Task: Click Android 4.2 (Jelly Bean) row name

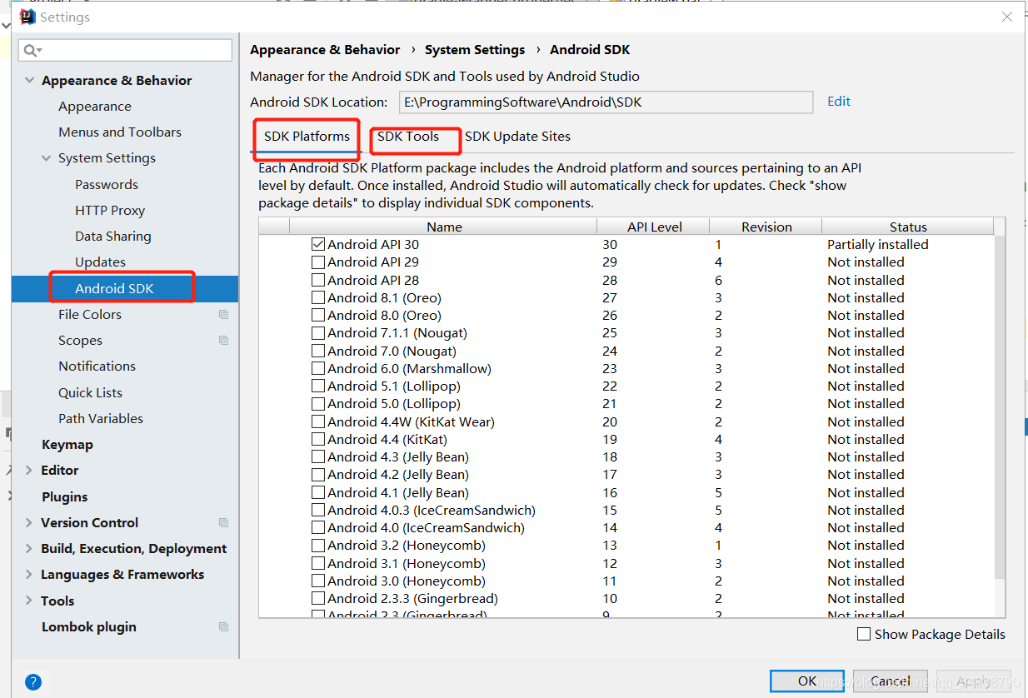Action: coord(398,475)
